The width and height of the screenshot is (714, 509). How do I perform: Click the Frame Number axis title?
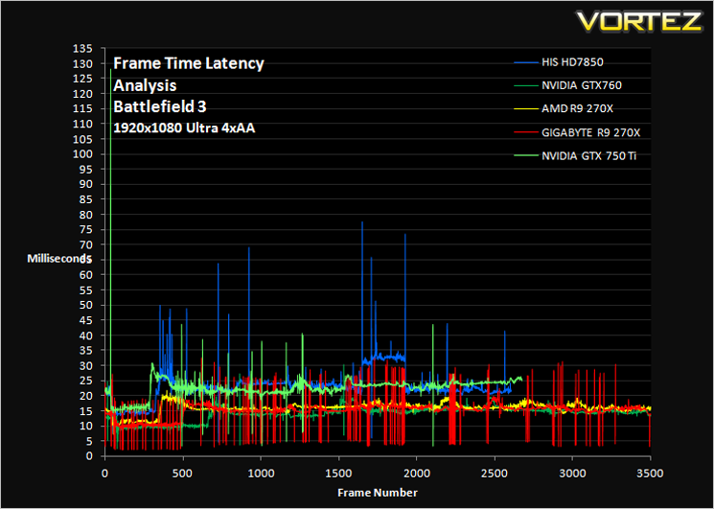[x=377, y=493]
